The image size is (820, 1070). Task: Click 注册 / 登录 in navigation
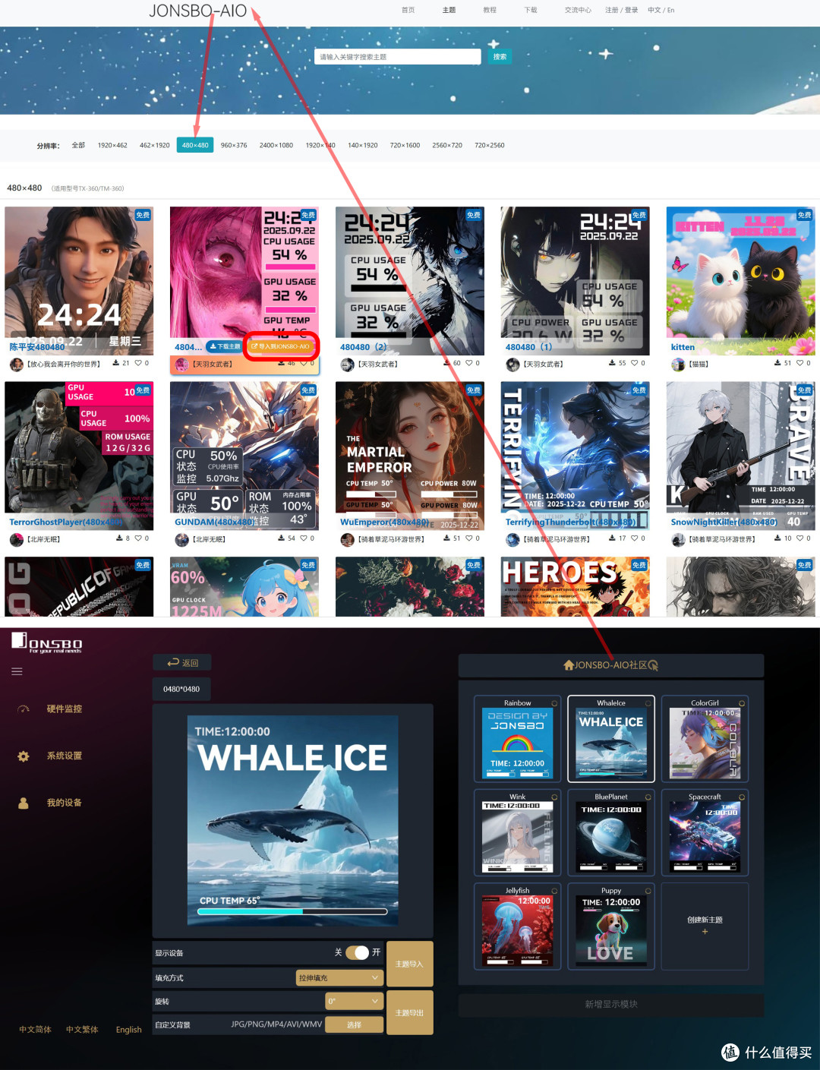tap(621, 10)
